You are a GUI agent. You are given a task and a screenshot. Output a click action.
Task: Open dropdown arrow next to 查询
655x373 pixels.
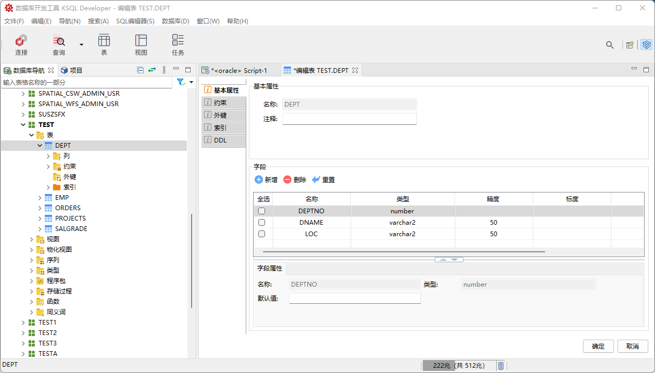(x=81, y=45)
